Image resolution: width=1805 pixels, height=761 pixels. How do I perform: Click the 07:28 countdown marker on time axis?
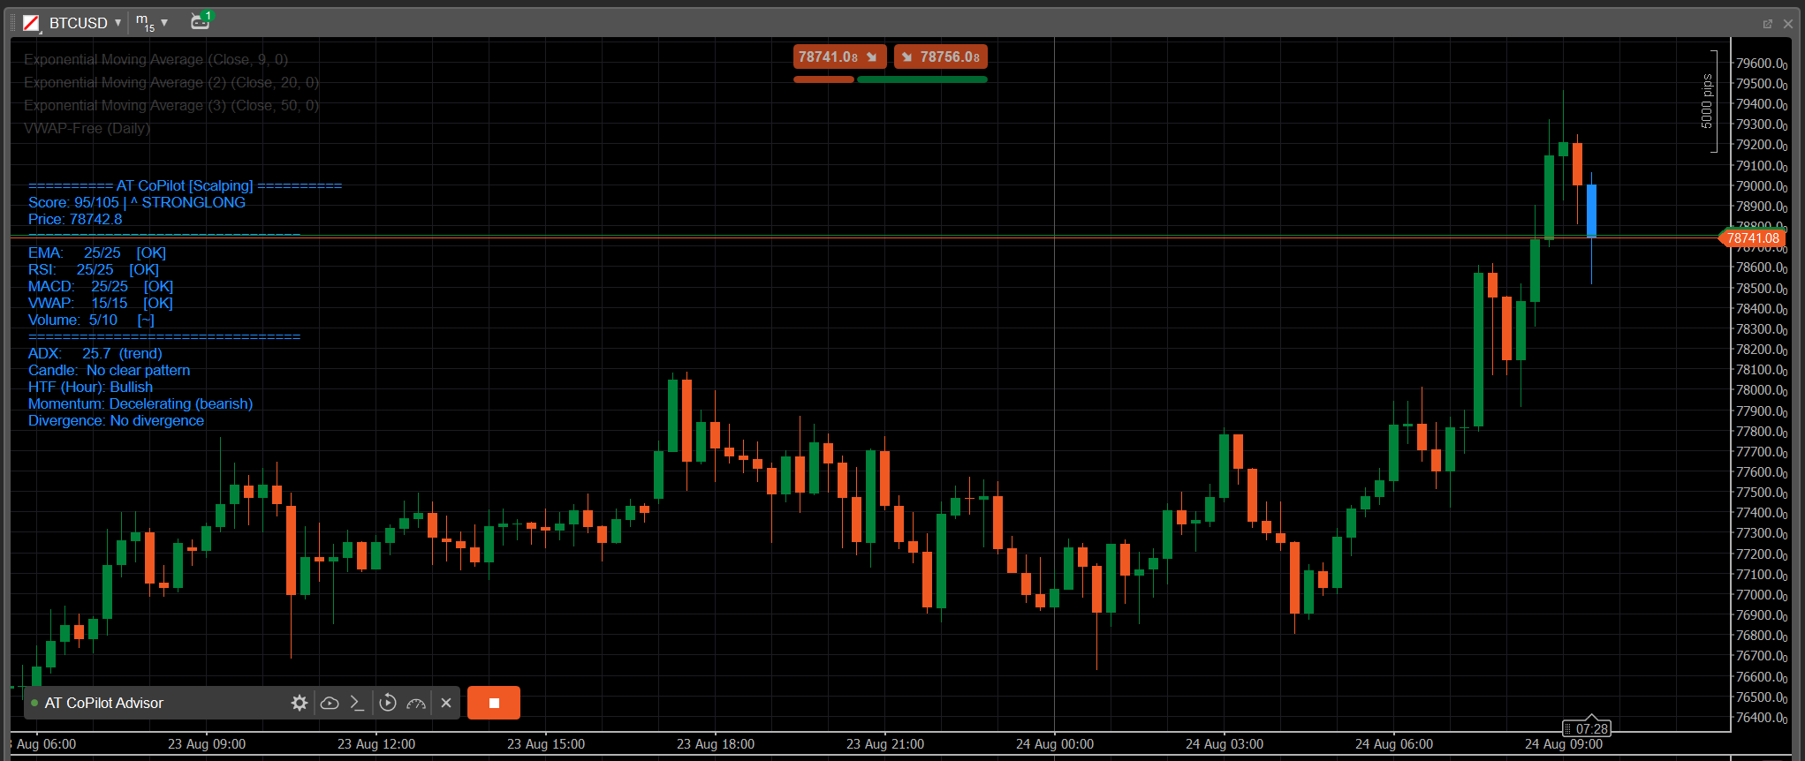1587,728
